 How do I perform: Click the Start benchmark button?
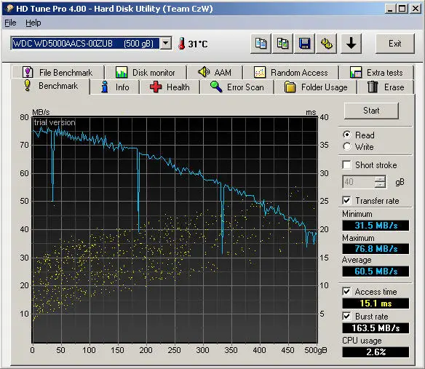tap(371, 111)
